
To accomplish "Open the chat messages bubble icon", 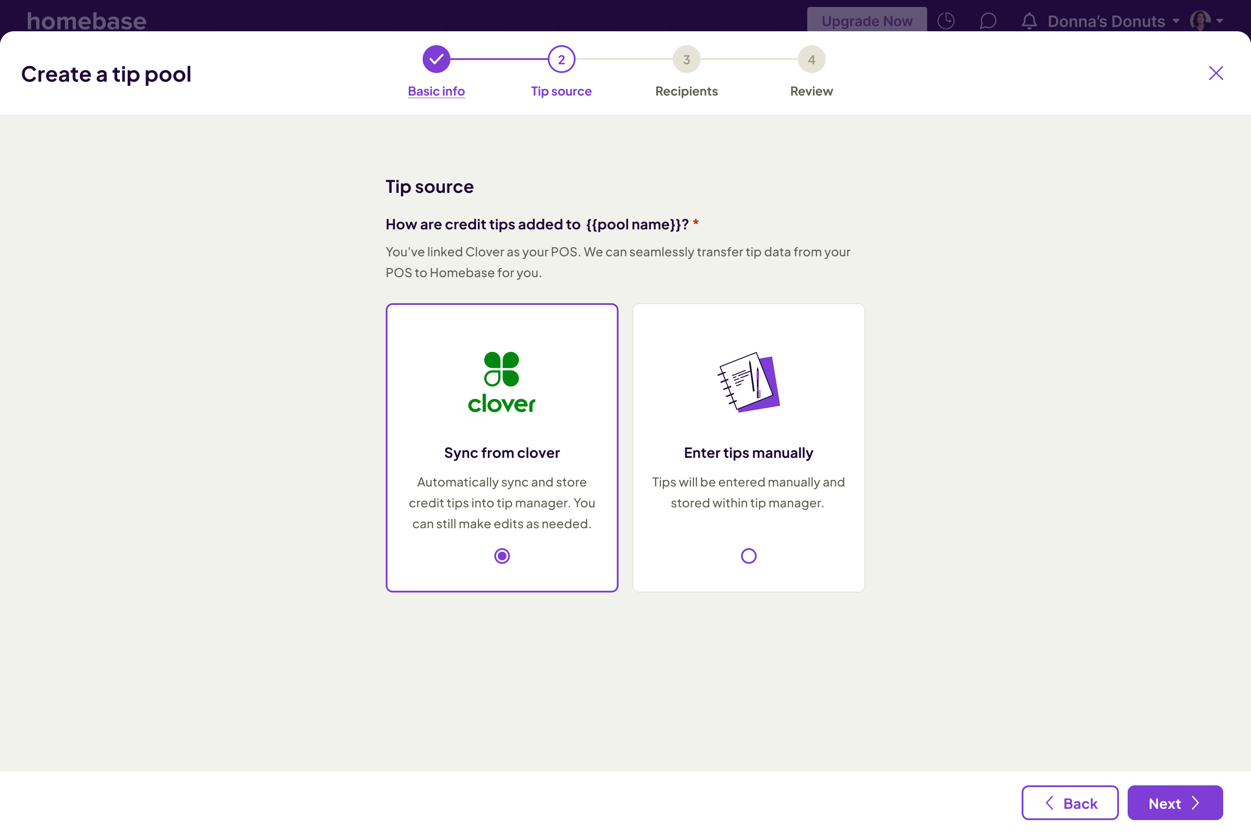I will (988, 21).
